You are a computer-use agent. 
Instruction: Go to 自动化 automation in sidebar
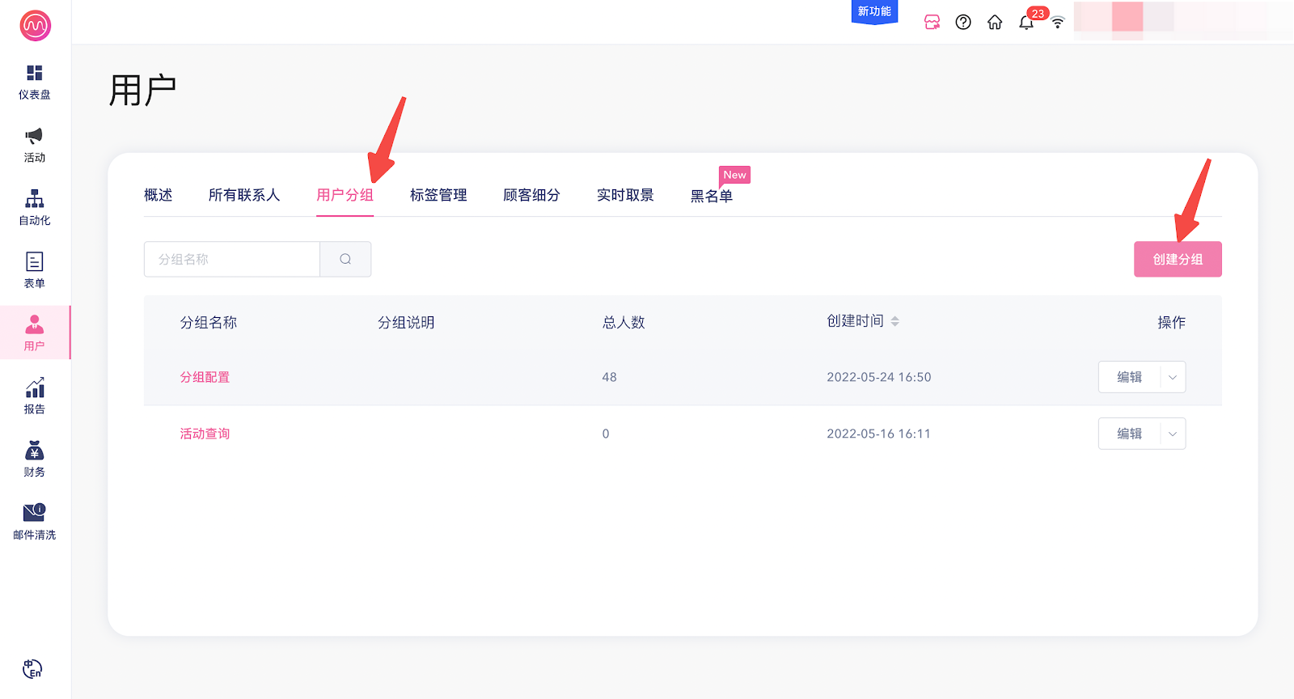coord(34,207)
